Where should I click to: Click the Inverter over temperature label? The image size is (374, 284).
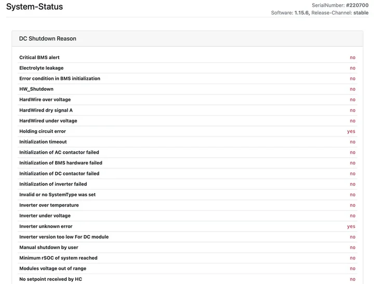point(49,205)
